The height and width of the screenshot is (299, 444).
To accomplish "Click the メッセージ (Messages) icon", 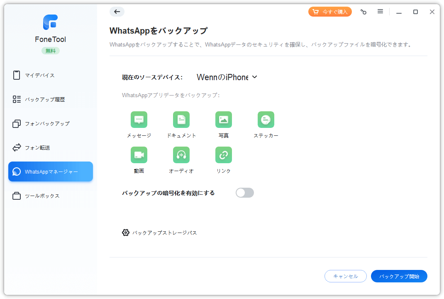I will coord(139,120).
